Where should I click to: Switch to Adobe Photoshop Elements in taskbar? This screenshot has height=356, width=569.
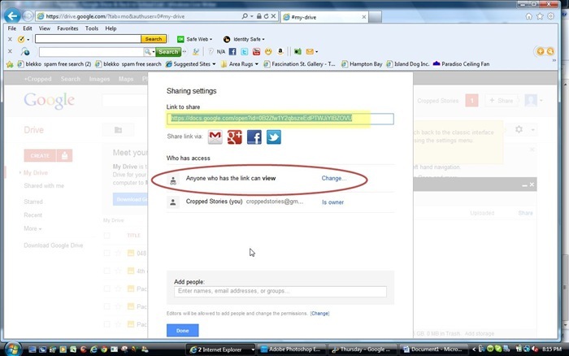[x=291, y=349]
